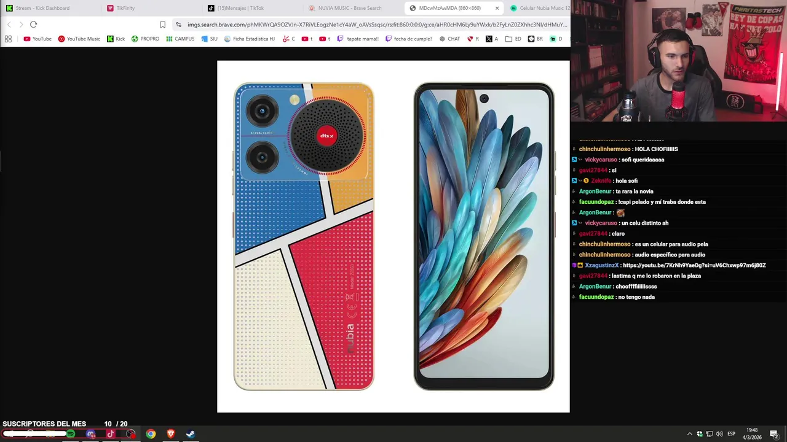Open Brave browser from the taskbar
This screenshot has height=442, width=787.
click(x=171, y=434)
